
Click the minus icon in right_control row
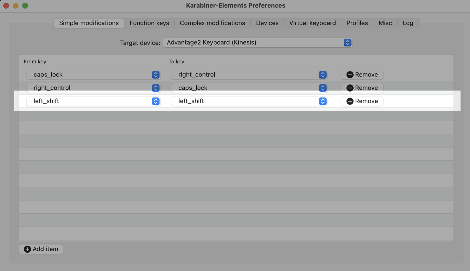point(350,88)
